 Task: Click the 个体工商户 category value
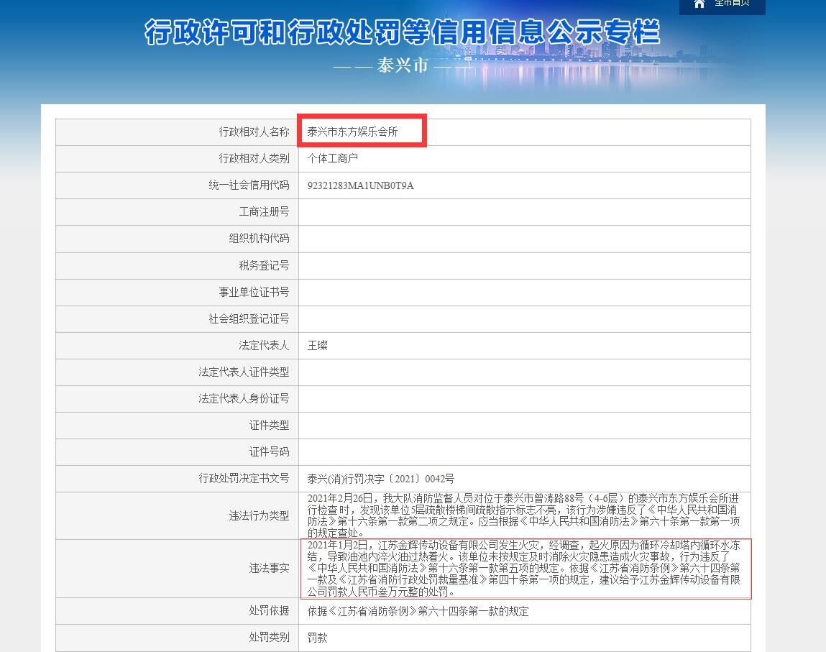pos(332,158)
